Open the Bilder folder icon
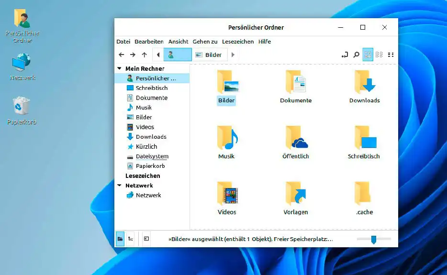Screen dimensions: 447x275 click(227, 82)
